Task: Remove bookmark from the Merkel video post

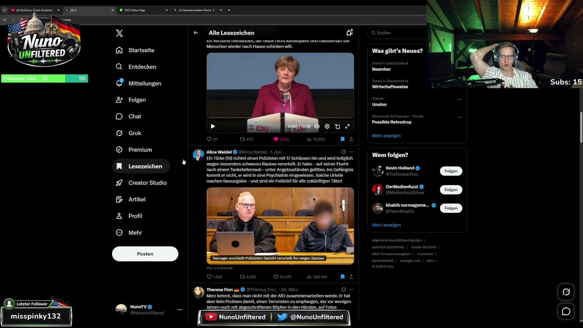Action: pos(343,139)
